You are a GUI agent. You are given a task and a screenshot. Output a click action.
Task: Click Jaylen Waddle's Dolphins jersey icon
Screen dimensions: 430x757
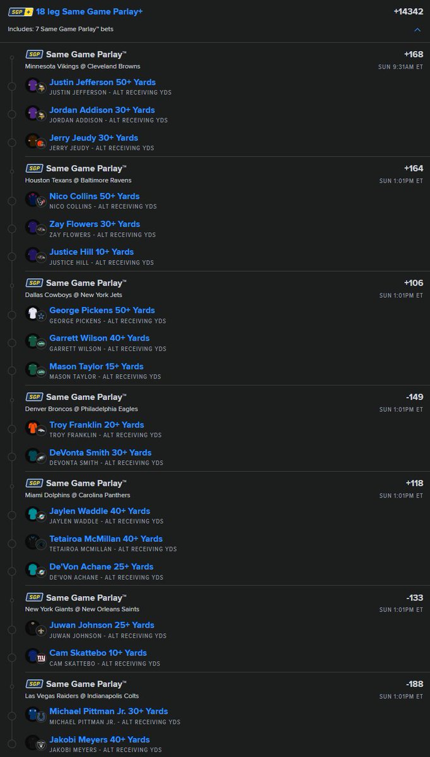pyautogui.click(x=33, y=513)
